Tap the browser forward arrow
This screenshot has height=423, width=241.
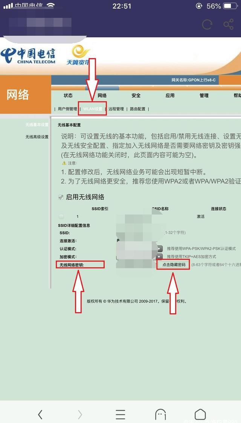(80, 414)
